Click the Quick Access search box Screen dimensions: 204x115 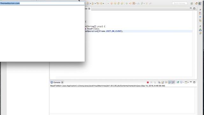tap(179, 4)
